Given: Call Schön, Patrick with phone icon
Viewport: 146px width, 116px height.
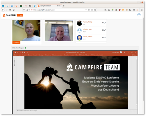Looking at the screenshot, I should 105,38.
